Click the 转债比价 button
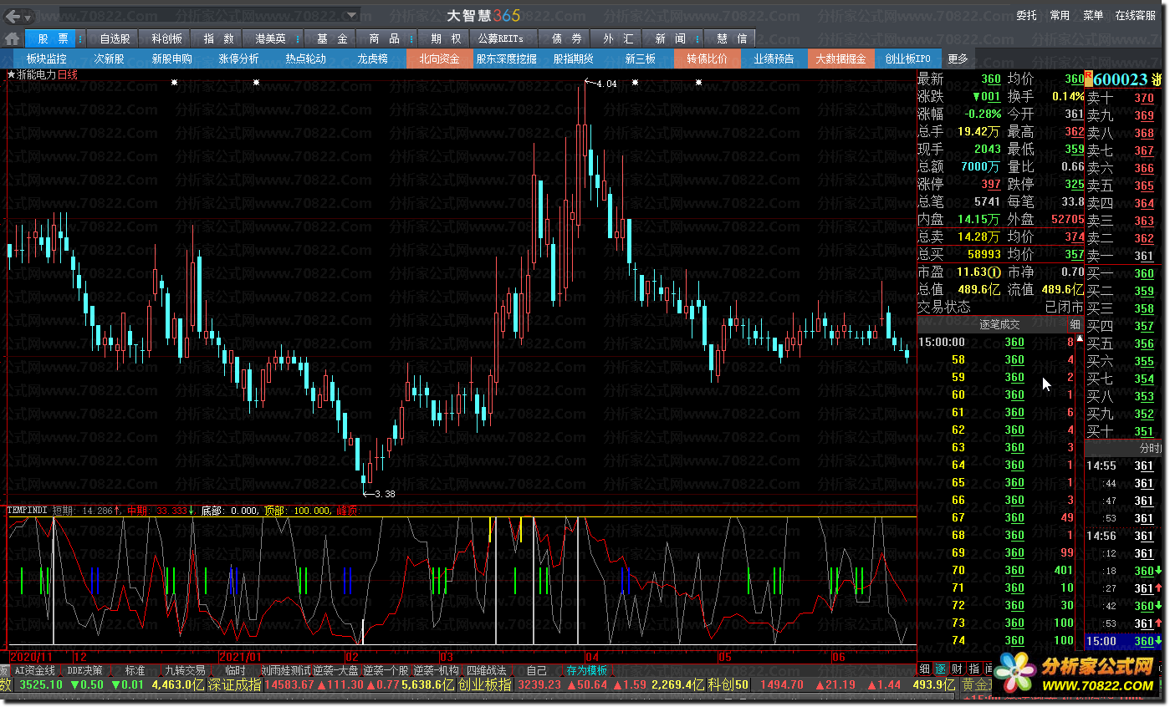Image resolution: width=1170 pixels, height=707 pixels. click(707, 58)
